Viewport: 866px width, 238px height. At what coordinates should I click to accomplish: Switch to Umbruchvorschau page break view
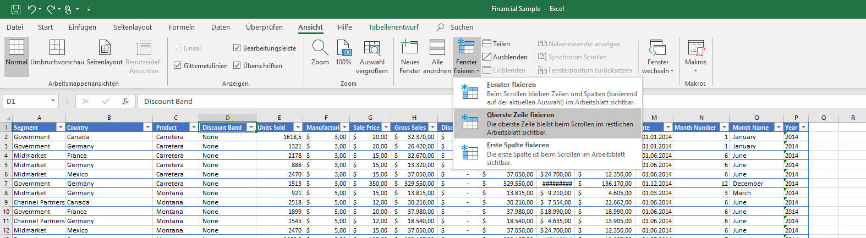[x=57, y=53]
